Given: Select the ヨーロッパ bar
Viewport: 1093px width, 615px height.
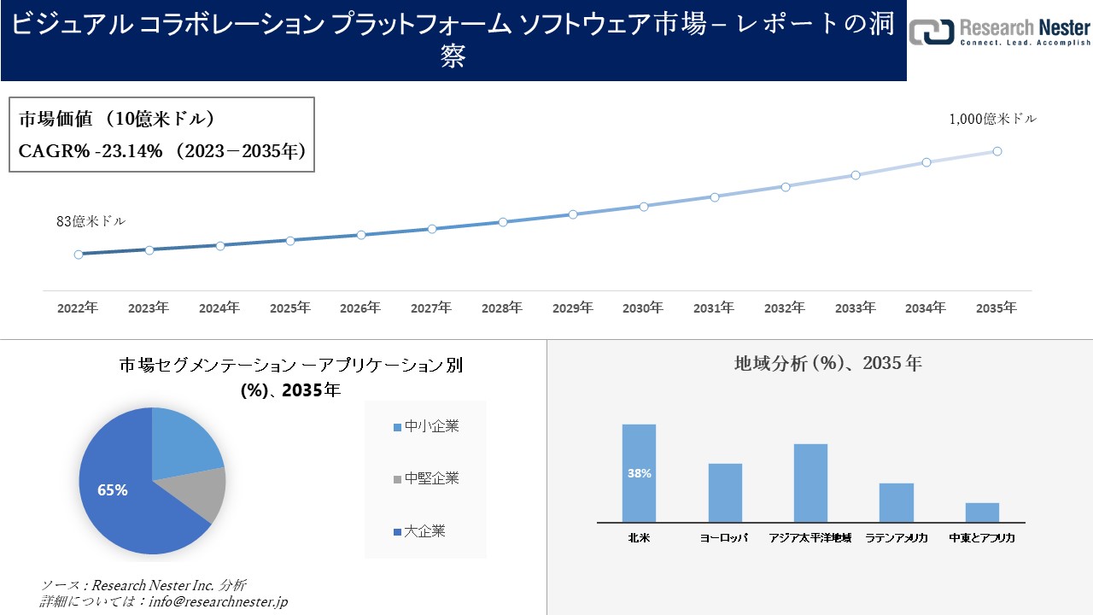Looking at the screenshot, I should point(725,491).
